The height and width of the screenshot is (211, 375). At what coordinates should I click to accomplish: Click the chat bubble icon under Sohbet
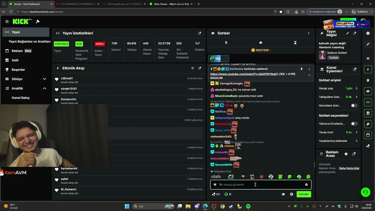click(x=261, y=43)
